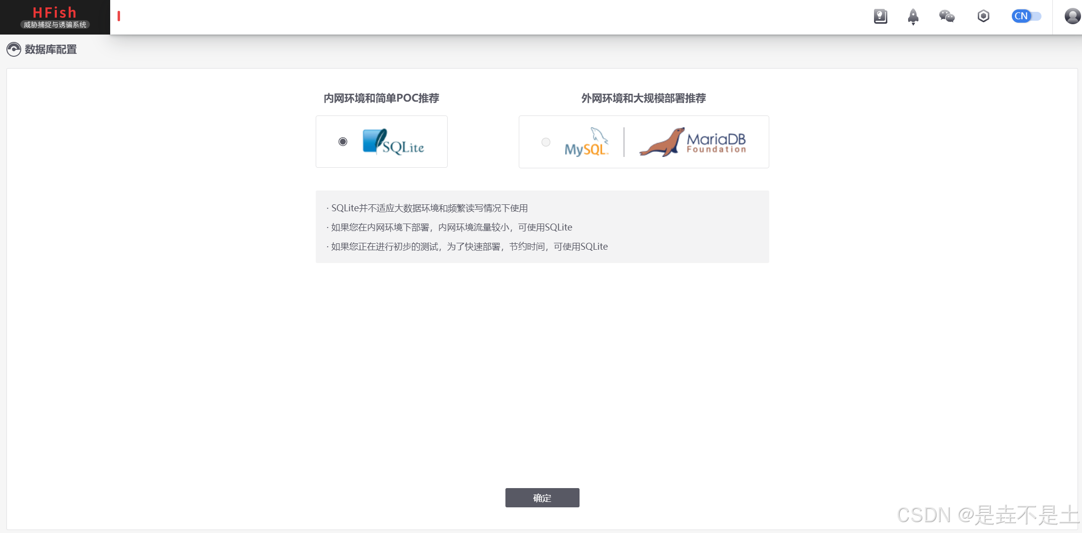1082x533 pixels.
Task: Click the SQLite feather logo
Action: tap(393, 142)
